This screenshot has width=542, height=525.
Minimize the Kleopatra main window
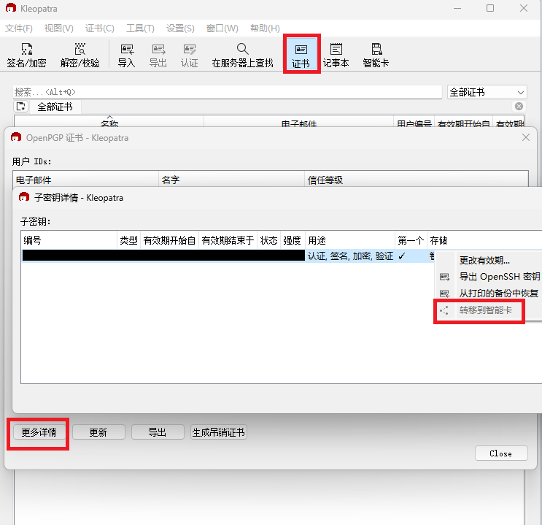[457, 8]
